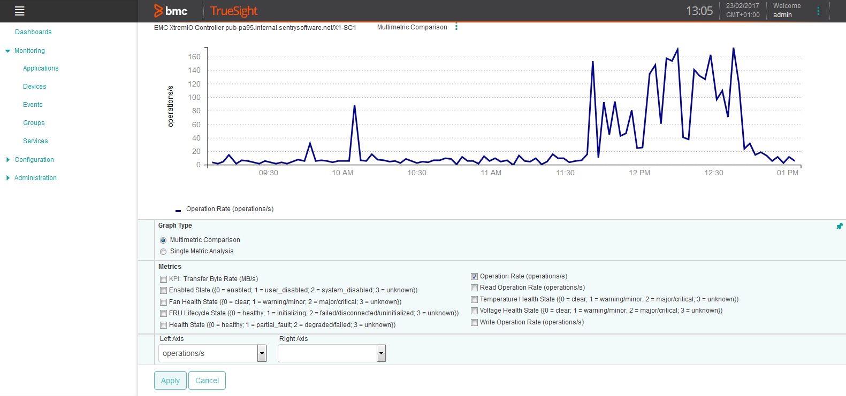Check the Health State metric
The image size is (846, 396).
(x=163, y=325)
